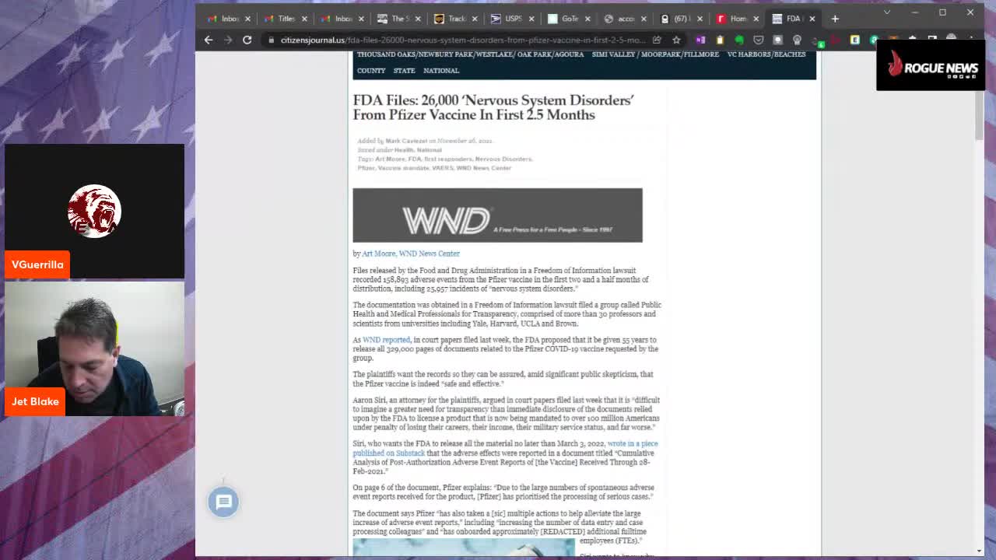Click author link Mark Caviezel
The width and height of the screenshot is (996, 560).
[x=406, y=141]
